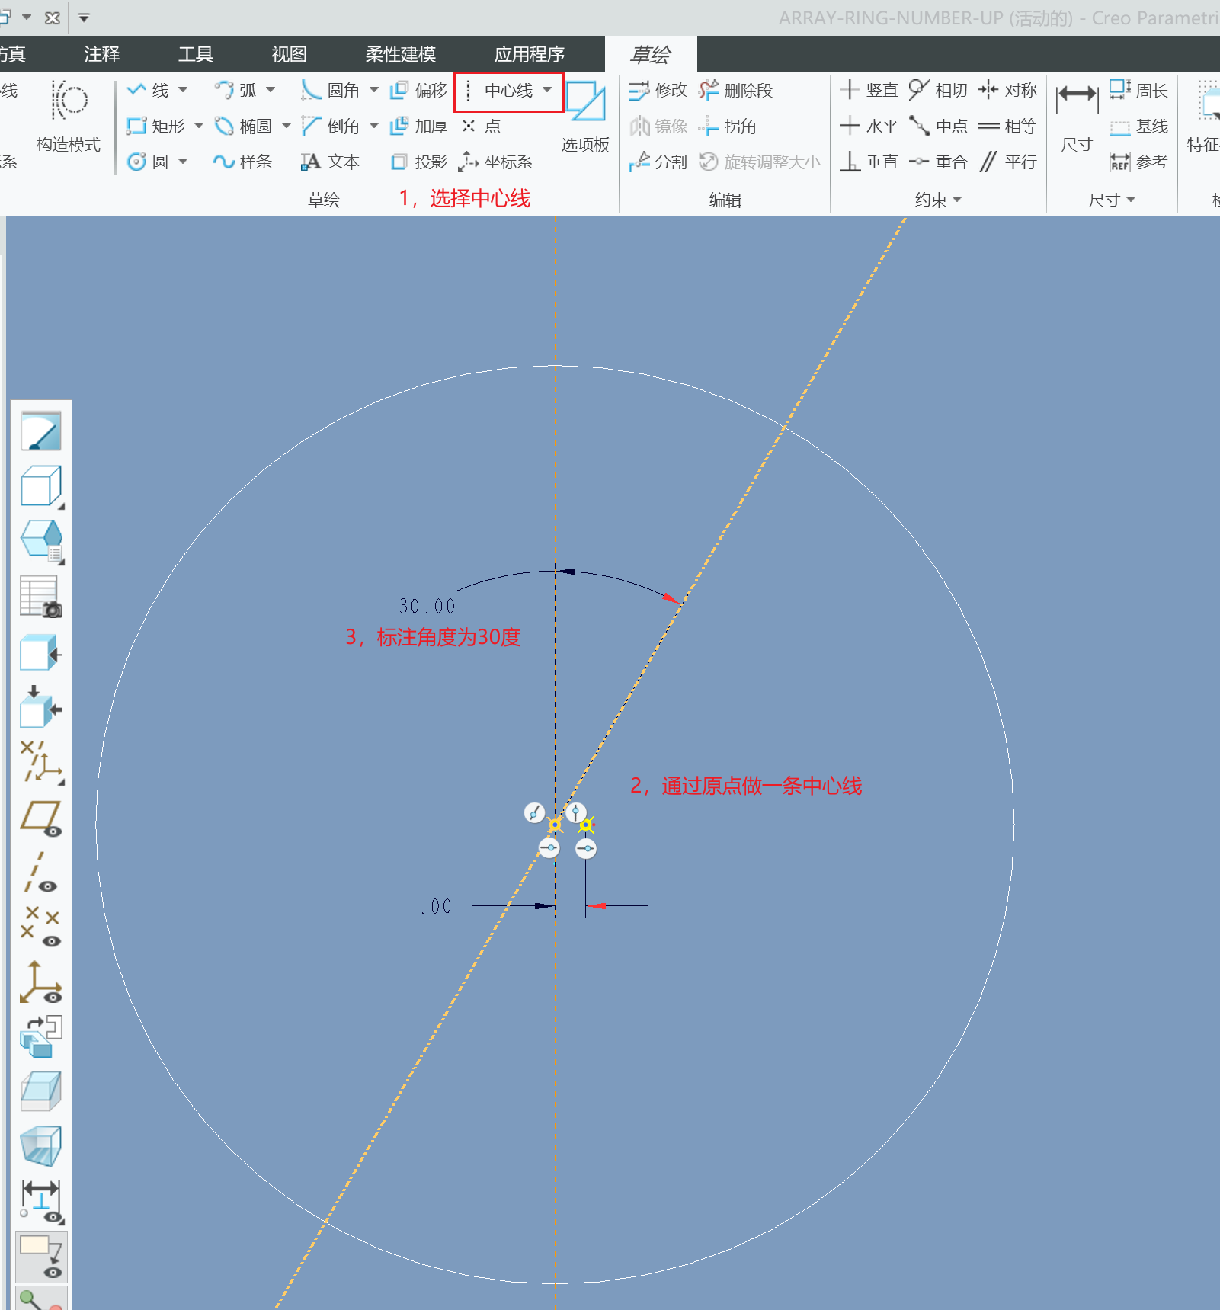This screenshot has height=1310, width=1220.
Task: Expand the 约束 (Constraint) group menu
Action: (x=938, y=200)
